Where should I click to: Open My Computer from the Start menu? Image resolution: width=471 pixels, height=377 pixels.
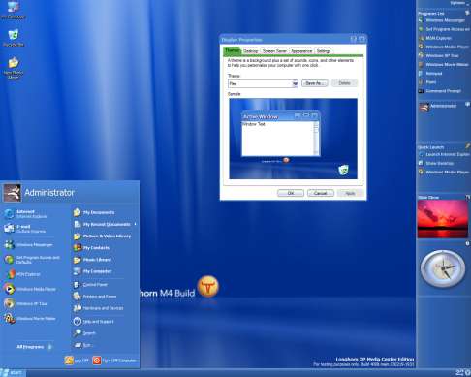[x=93, y=271]
